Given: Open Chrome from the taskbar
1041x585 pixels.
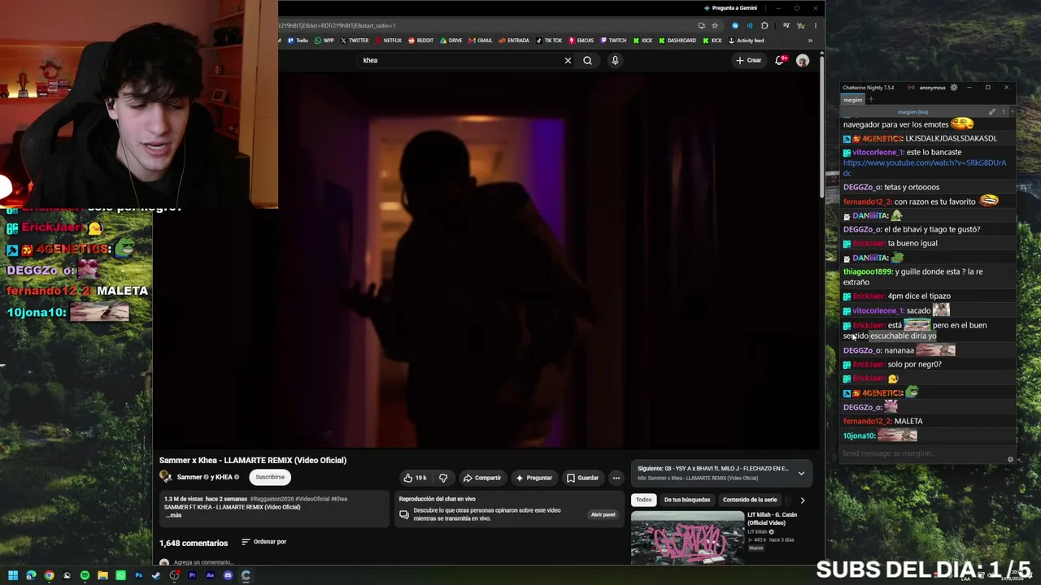Looking at the screenshot, I should tap(49, 576).
